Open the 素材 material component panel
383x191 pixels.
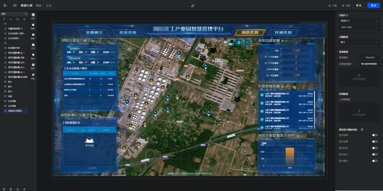click(33, 57)
